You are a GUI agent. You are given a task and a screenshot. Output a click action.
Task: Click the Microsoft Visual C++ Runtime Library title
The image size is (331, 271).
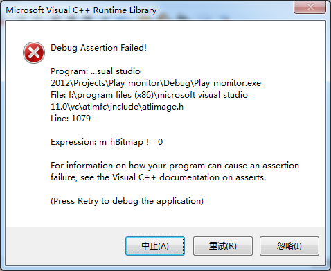(81, 10)
